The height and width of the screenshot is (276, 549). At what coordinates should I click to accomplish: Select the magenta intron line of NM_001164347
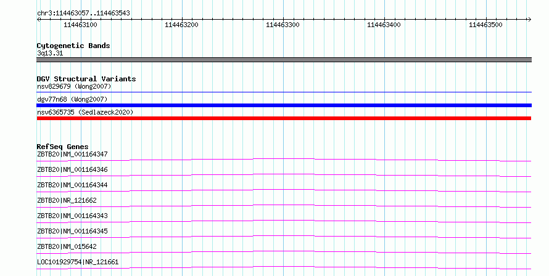[284, 160]
